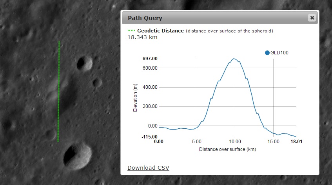Click the large crater at bottom of map
This screenshot has height=185, width=332.
click(77, 156)
